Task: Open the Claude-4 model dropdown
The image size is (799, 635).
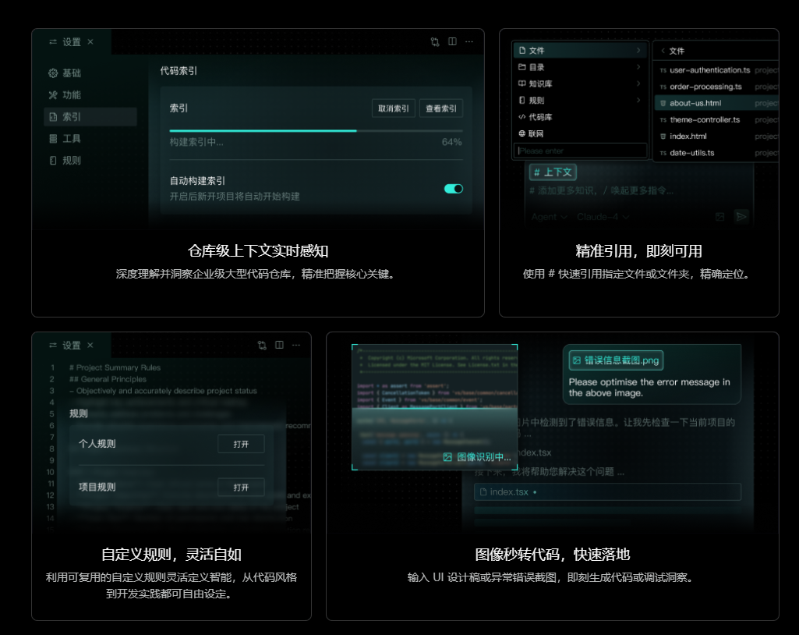Action: point(603,217)
